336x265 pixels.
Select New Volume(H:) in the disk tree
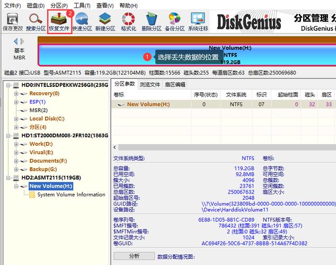tap(51, 186)
